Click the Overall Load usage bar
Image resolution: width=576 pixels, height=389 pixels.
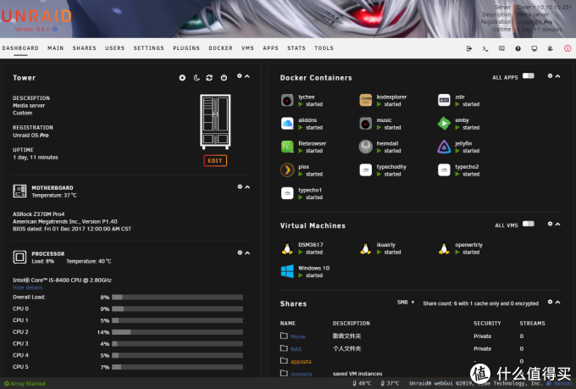point(177,297)
